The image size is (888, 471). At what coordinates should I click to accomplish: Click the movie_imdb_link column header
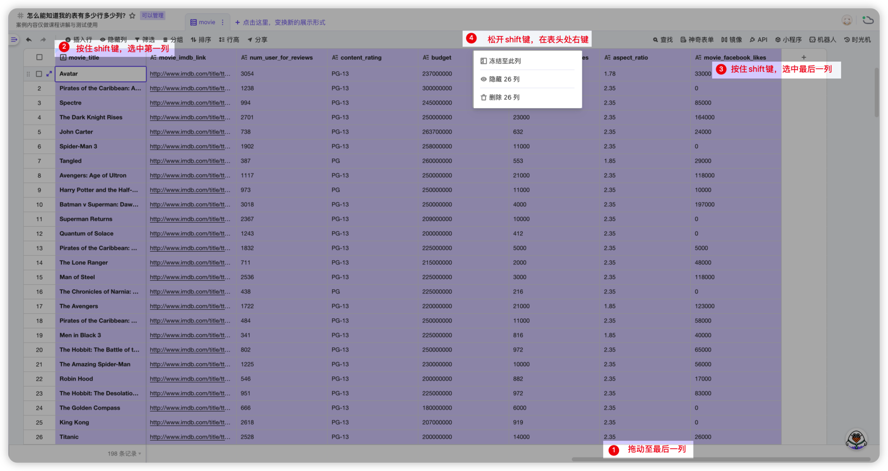[191, 58]
